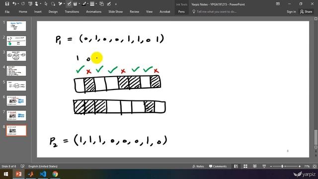This screenshot has width=318, height=179.
Task: Expand the Pens gallery dropdown arrow
Action: (x=79, y=4)
